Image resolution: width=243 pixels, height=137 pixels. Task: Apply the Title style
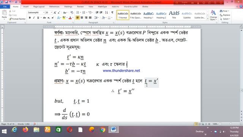coord(174,15)
